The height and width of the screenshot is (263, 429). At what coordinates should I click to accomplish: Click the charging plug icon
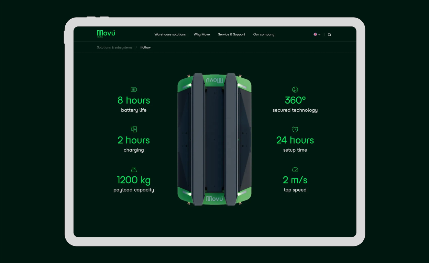click(134, 129)
